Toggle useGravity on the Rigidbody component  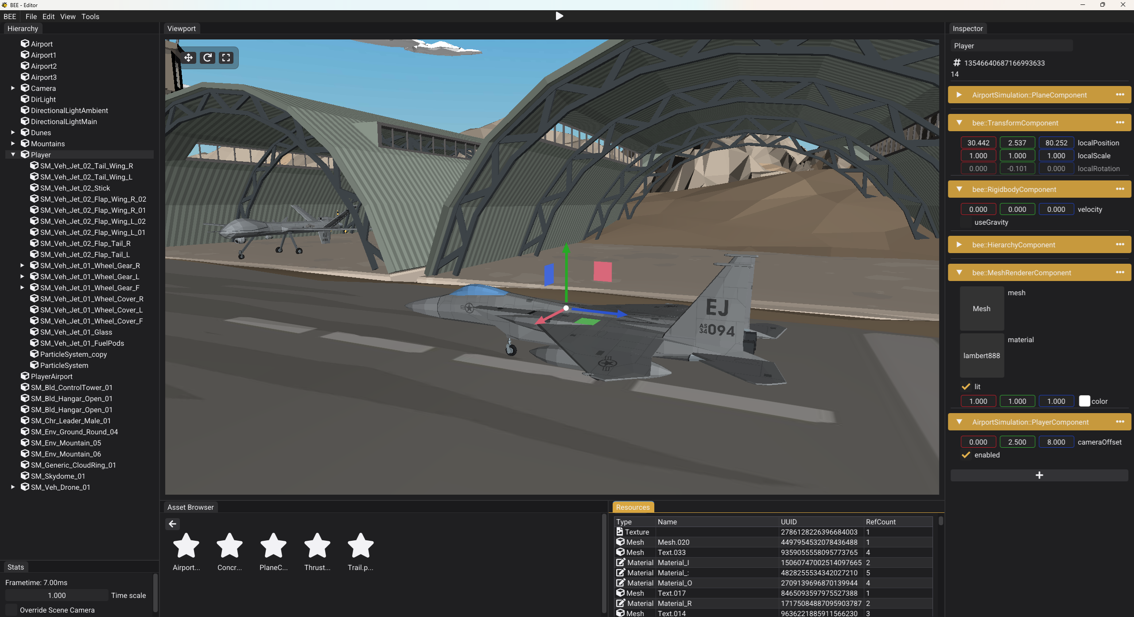[x=966, y=222]
